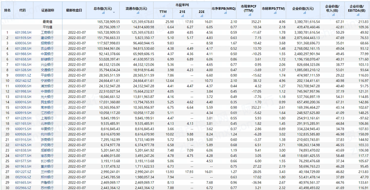
Task: Open the 北京银行 security name link
Action: (x=47, y=123)
